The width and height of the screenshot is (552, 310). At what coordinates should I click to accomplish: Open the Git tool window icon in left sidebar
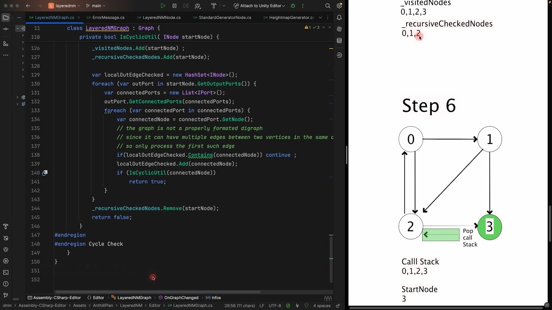[x=6, y=295]
